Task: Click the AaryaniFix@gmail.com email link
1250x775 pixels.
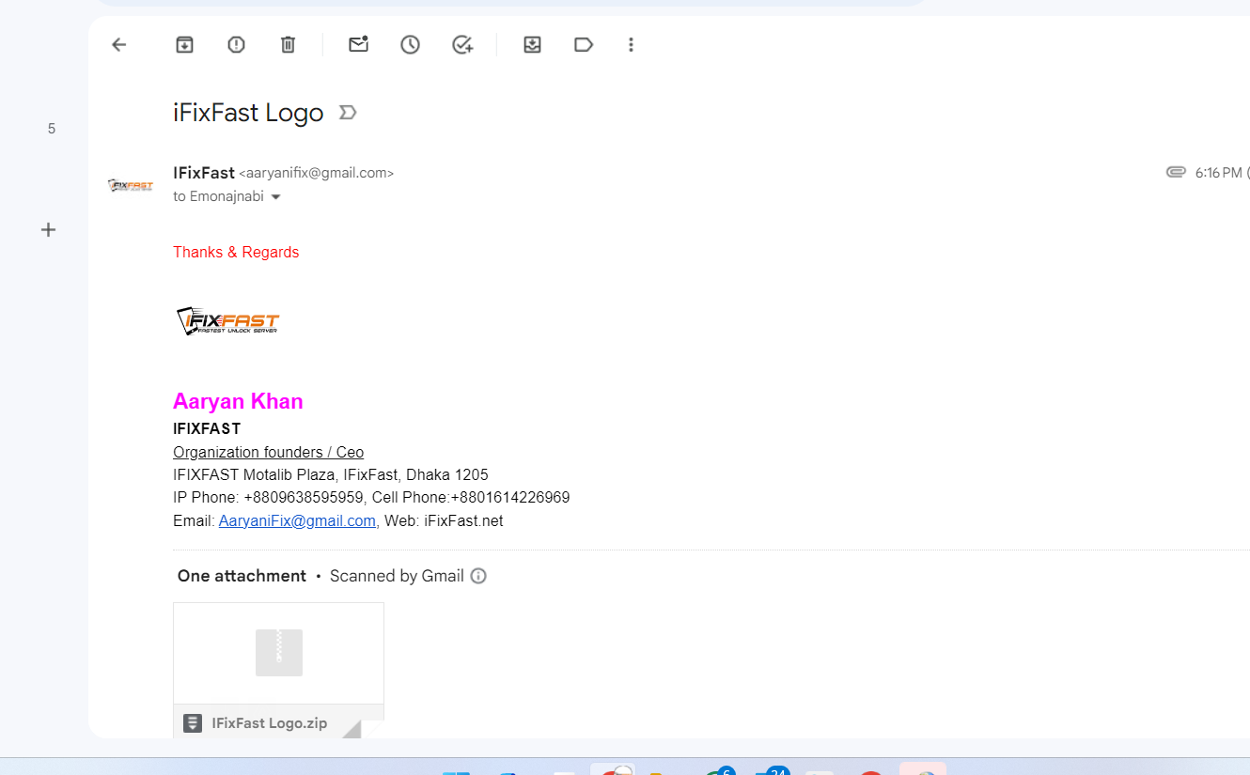Action: (297, 520)
